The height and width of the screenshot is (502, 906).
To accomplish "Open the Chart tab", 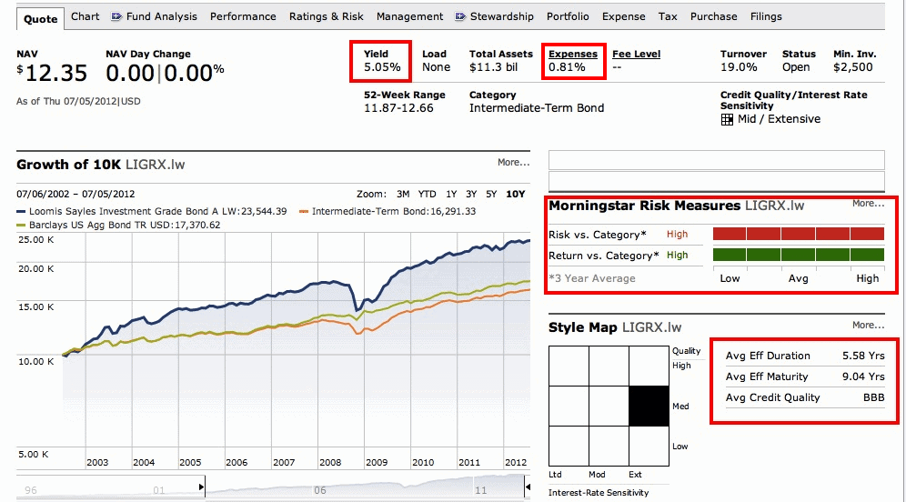I will [x=85, y=16].
